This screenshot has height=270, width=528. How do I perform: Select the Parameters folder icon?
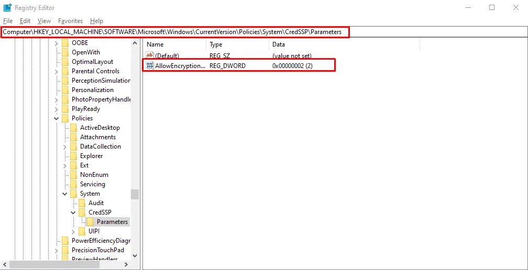point(91,222)
